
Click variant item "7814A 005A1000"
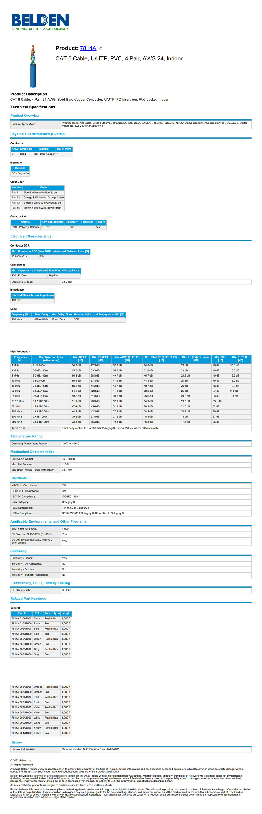(22, 639)
